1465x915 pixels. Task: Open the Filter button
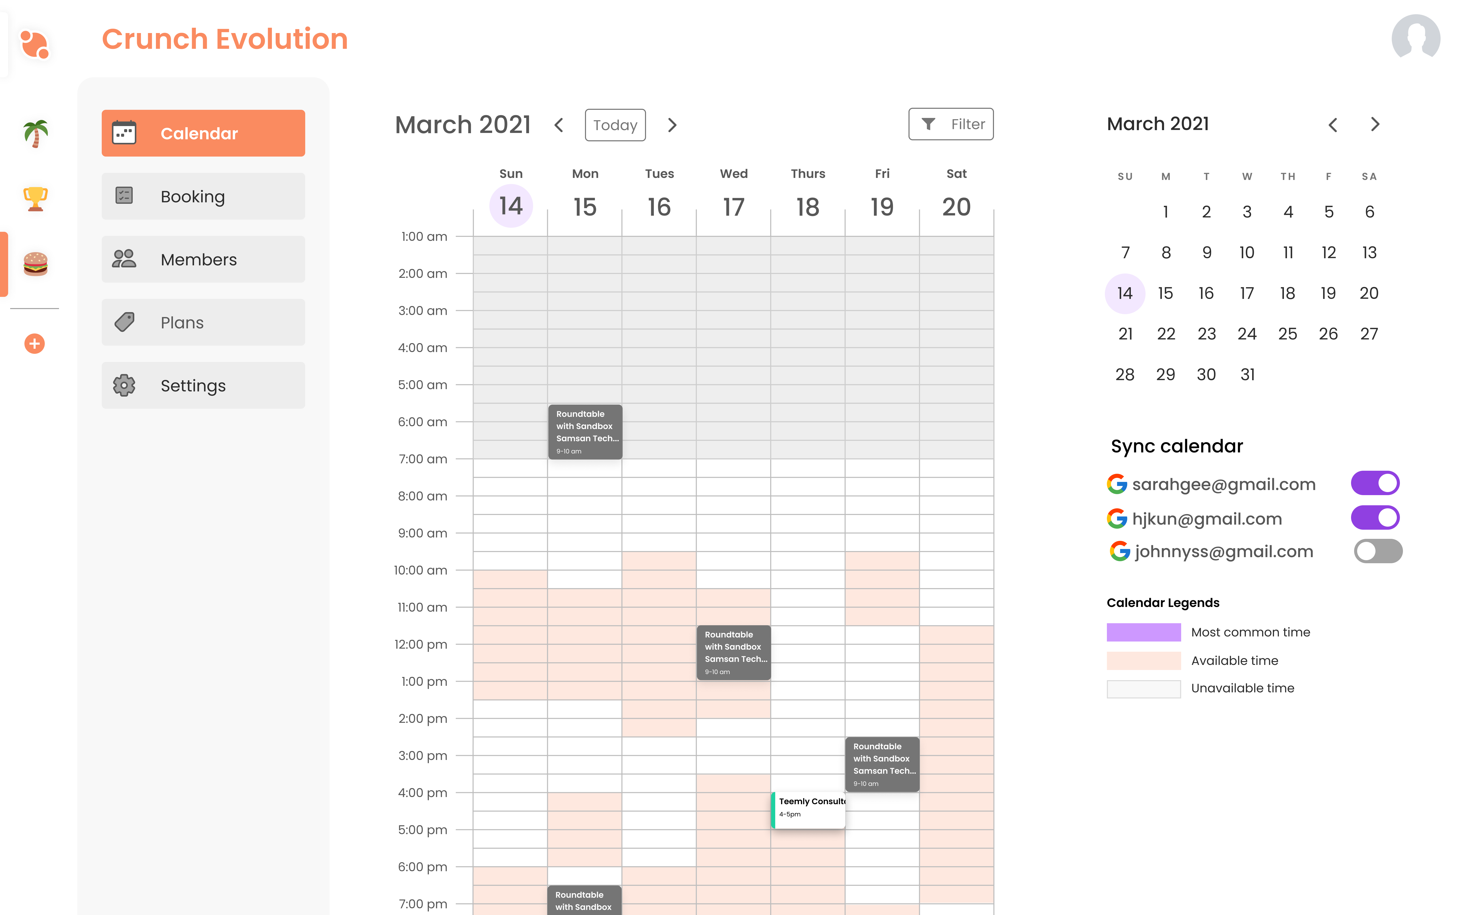[x=950, y=124]
